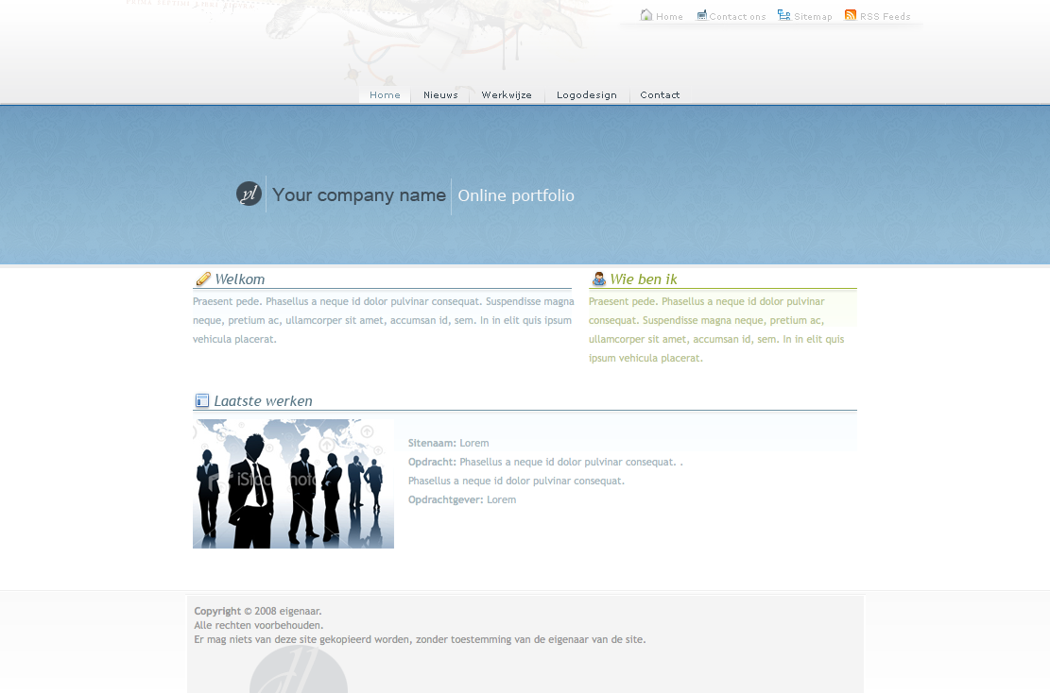This screenshot has width=1050, height=693.
Task: Click the Laatste werken heading
Action: tap(263, 401)
